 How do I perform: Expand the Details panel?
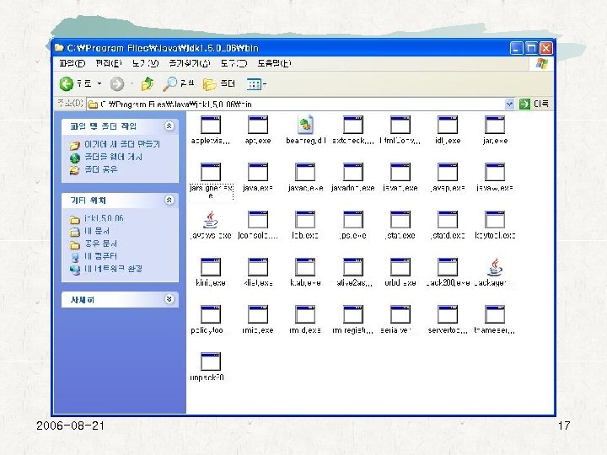pyautogui.click(x=169, y=299)
